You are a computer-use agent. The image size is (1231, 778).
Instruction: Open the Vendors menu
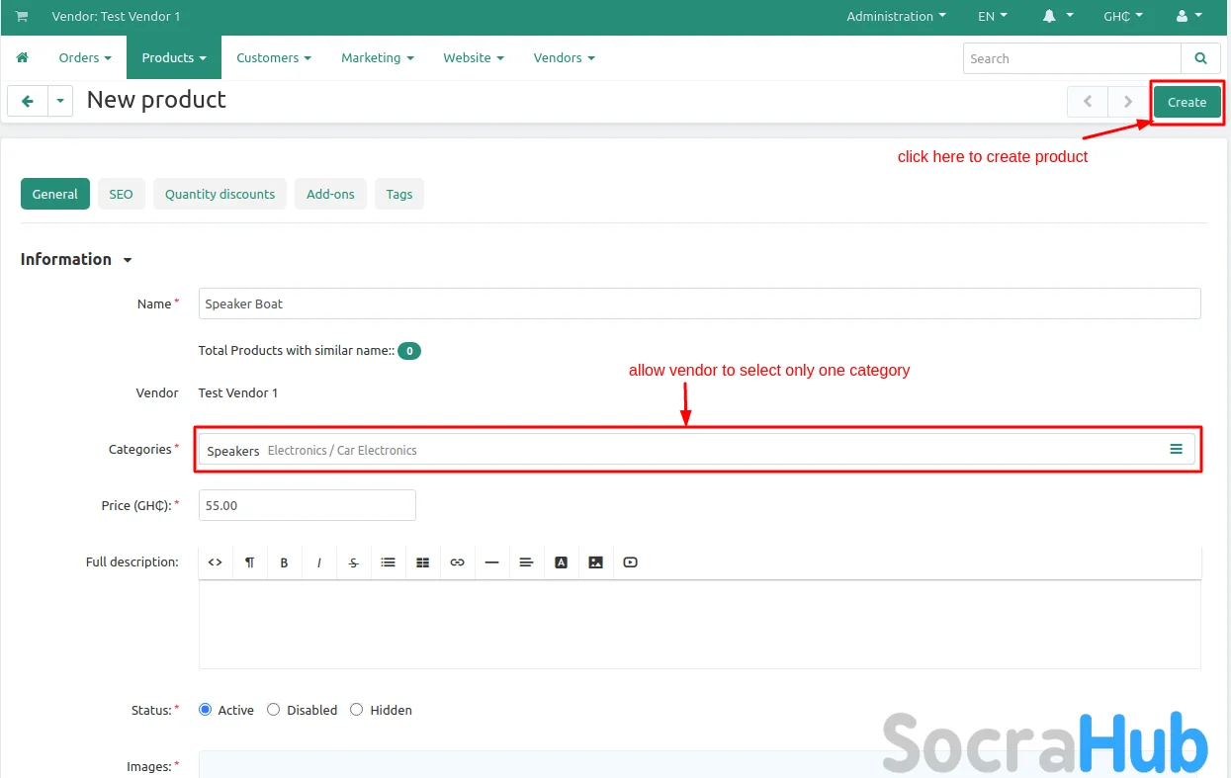point(565,58)
